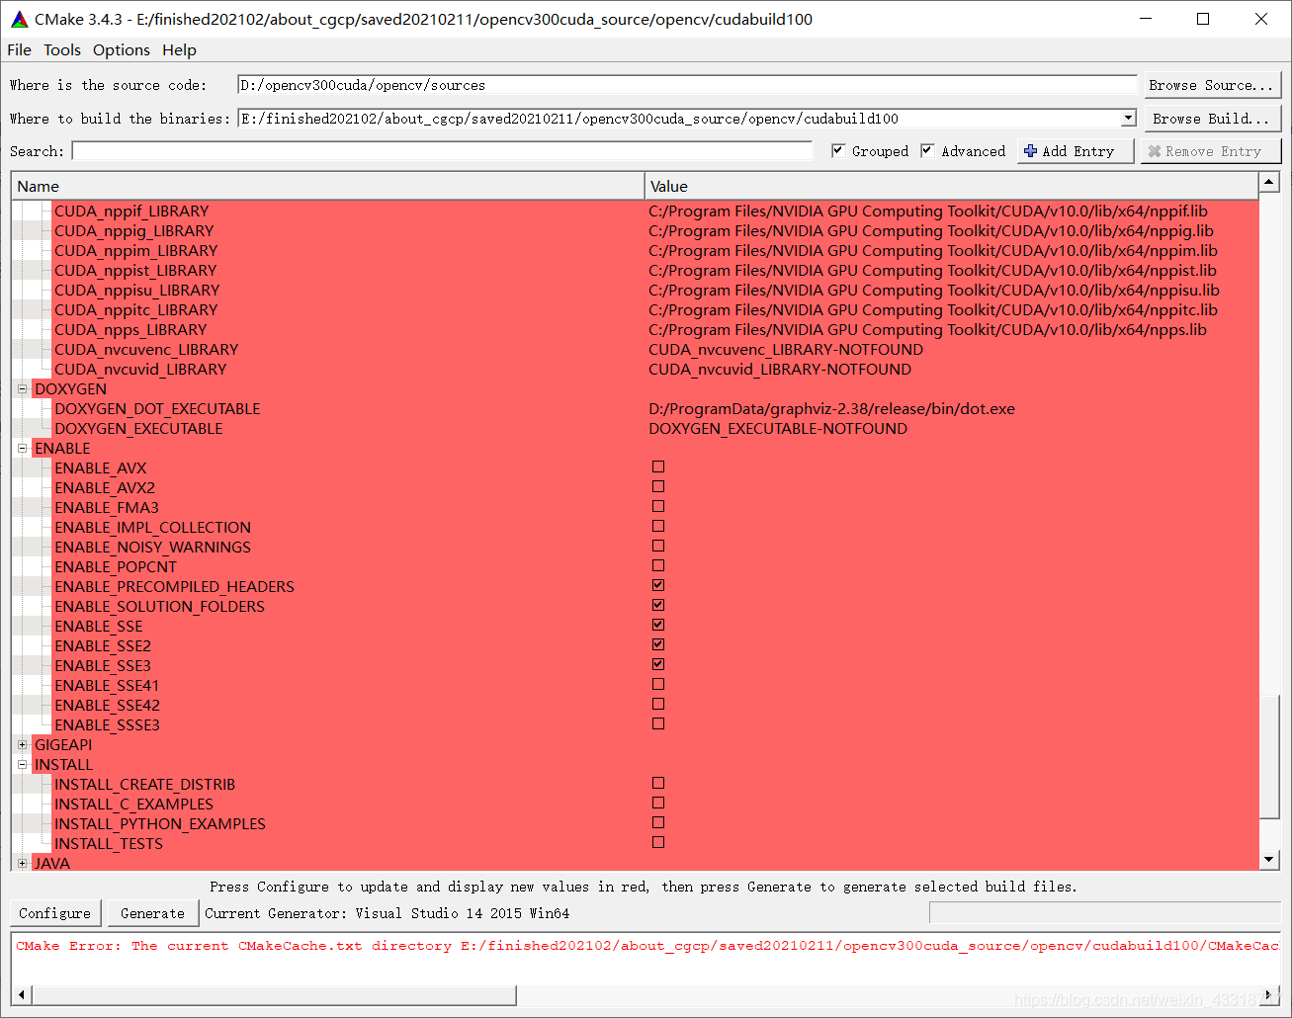The image size is (1292, 1018).
Task: Click the Remove Entry button
Action: [1211, 151]
